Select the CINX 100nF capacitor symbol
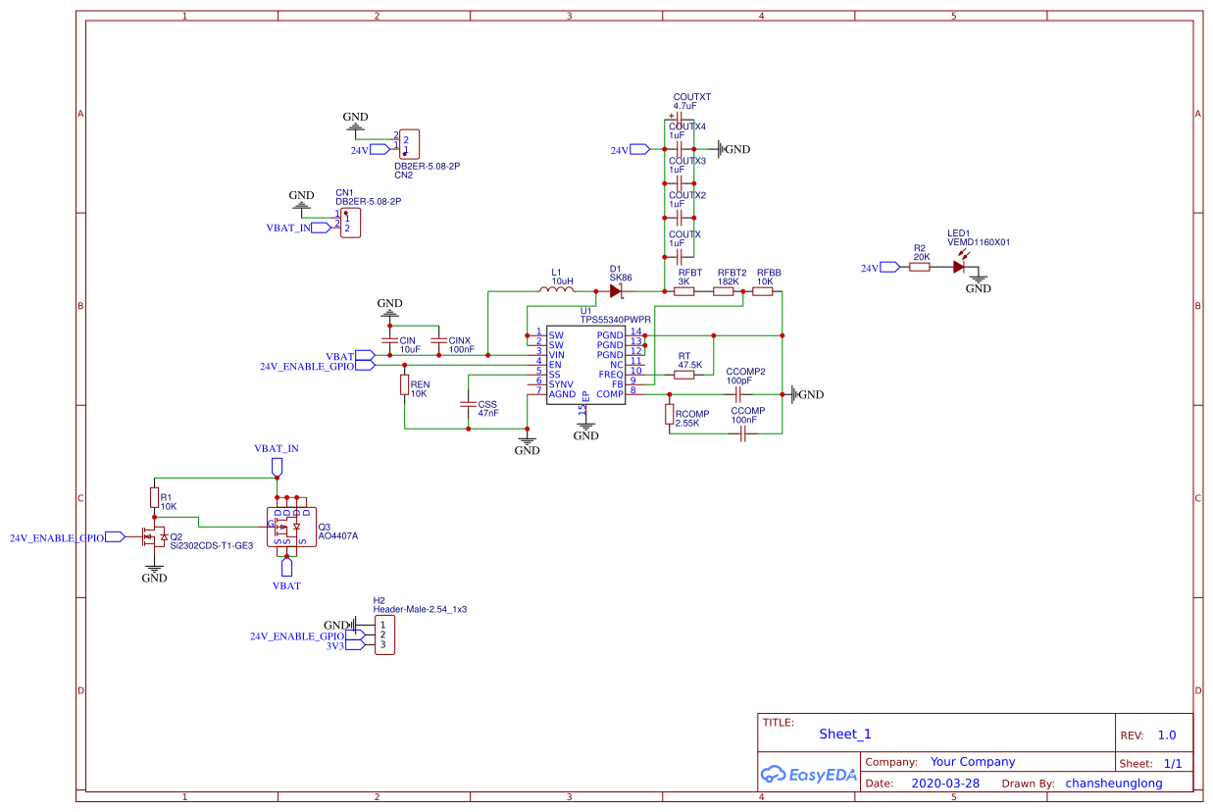Viewport: 1213px width, 812px height. coord(438,340)
